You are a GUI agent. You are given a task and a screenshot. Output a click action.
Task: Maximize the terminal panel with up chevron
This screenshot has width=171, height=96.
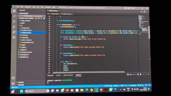[146, 74]
